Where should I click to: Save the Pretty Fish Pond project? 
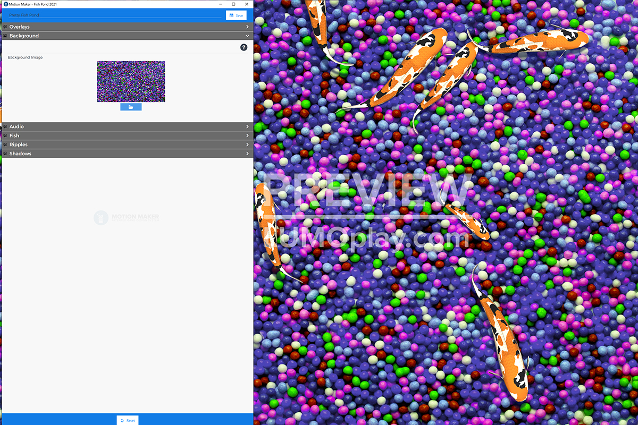coord(236,15)
